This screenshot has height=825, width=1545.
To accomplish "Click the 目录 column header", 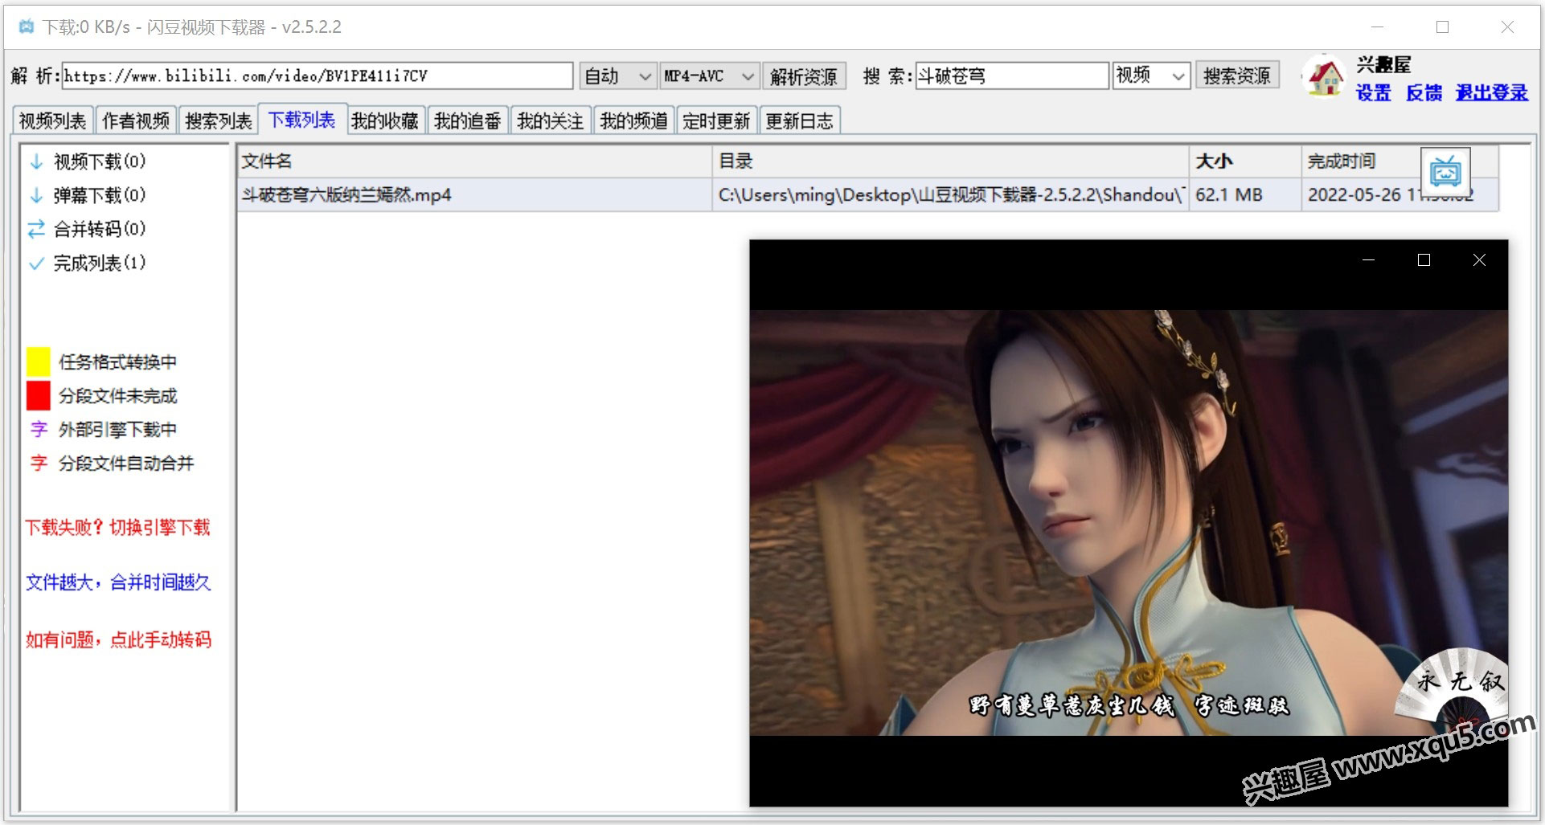I will point(950,161).
